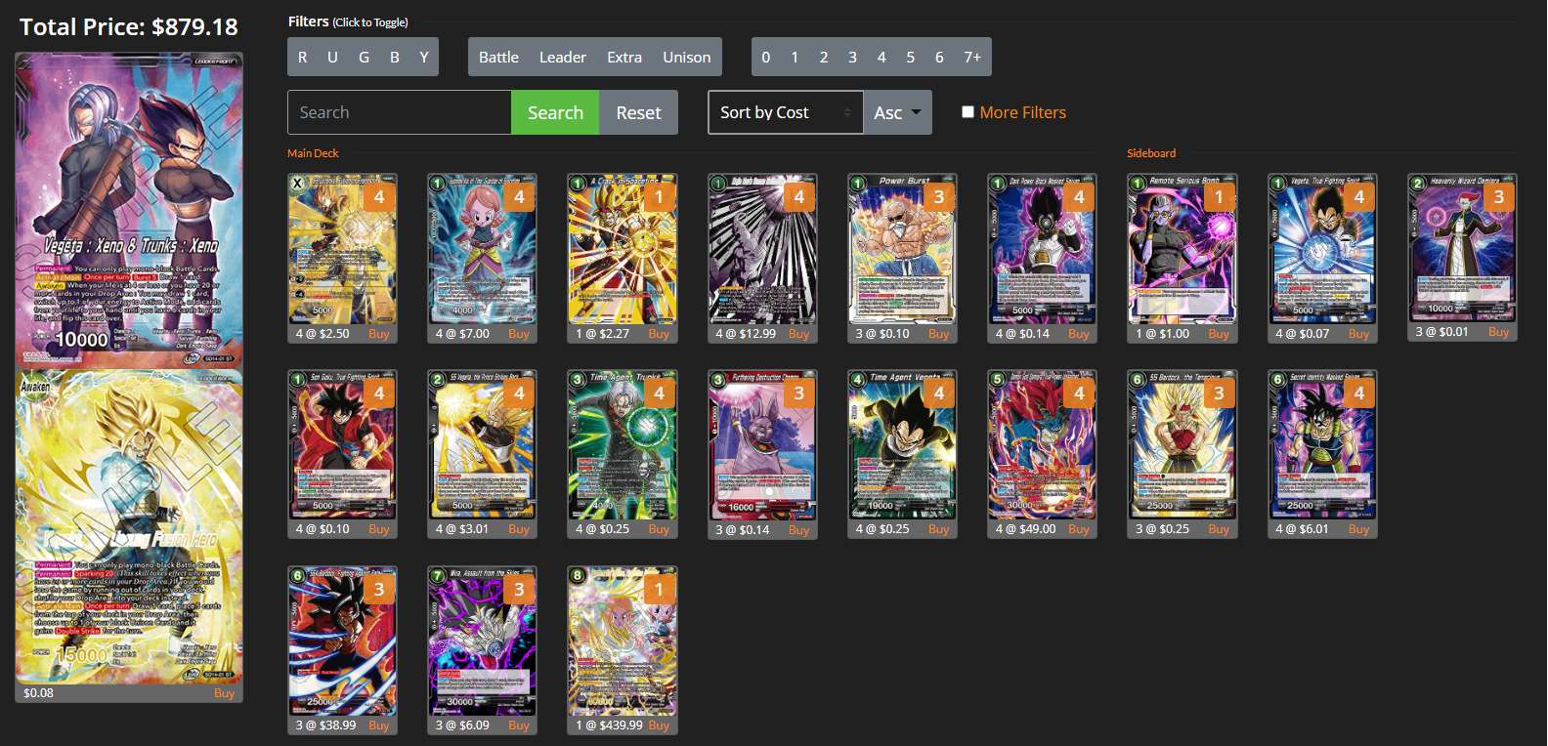Buy the card priced 4 @ $49.00
The image size is (1548, 746).
tap(1078, 529)
